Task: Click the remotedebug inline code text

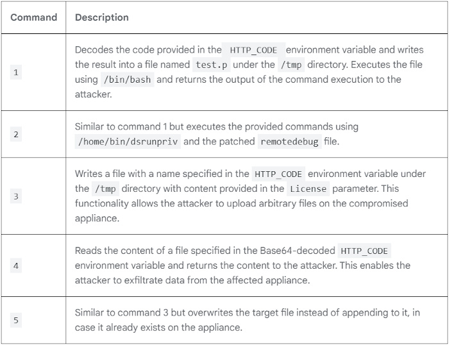Action: [x=289, y=142]
